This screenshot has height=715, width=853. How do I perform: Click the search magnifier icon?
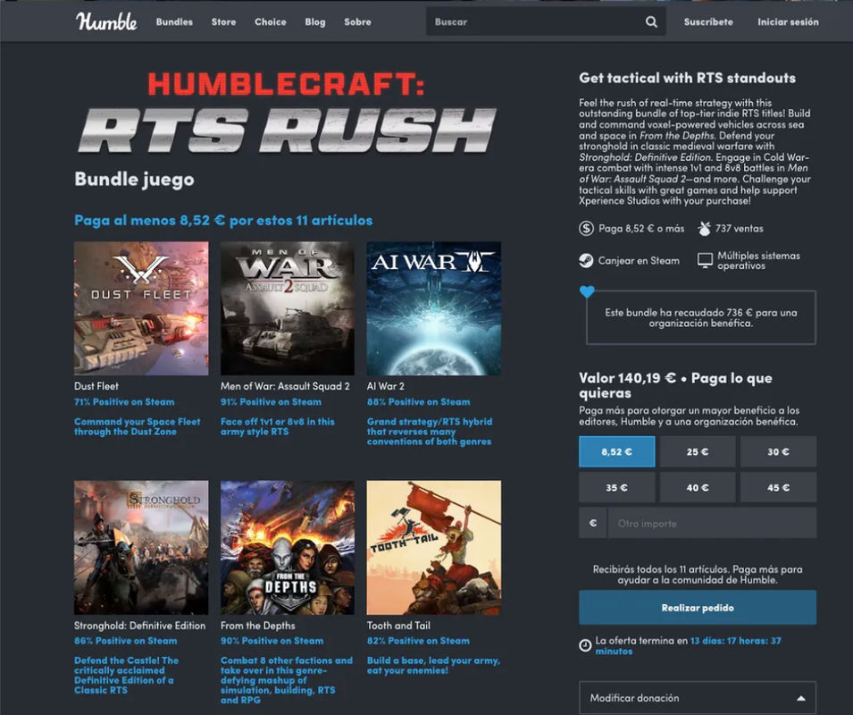651,21
